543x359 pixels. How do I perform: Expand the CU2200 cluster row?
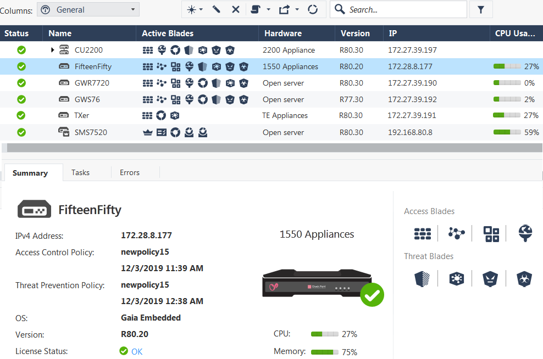point(53,50)
